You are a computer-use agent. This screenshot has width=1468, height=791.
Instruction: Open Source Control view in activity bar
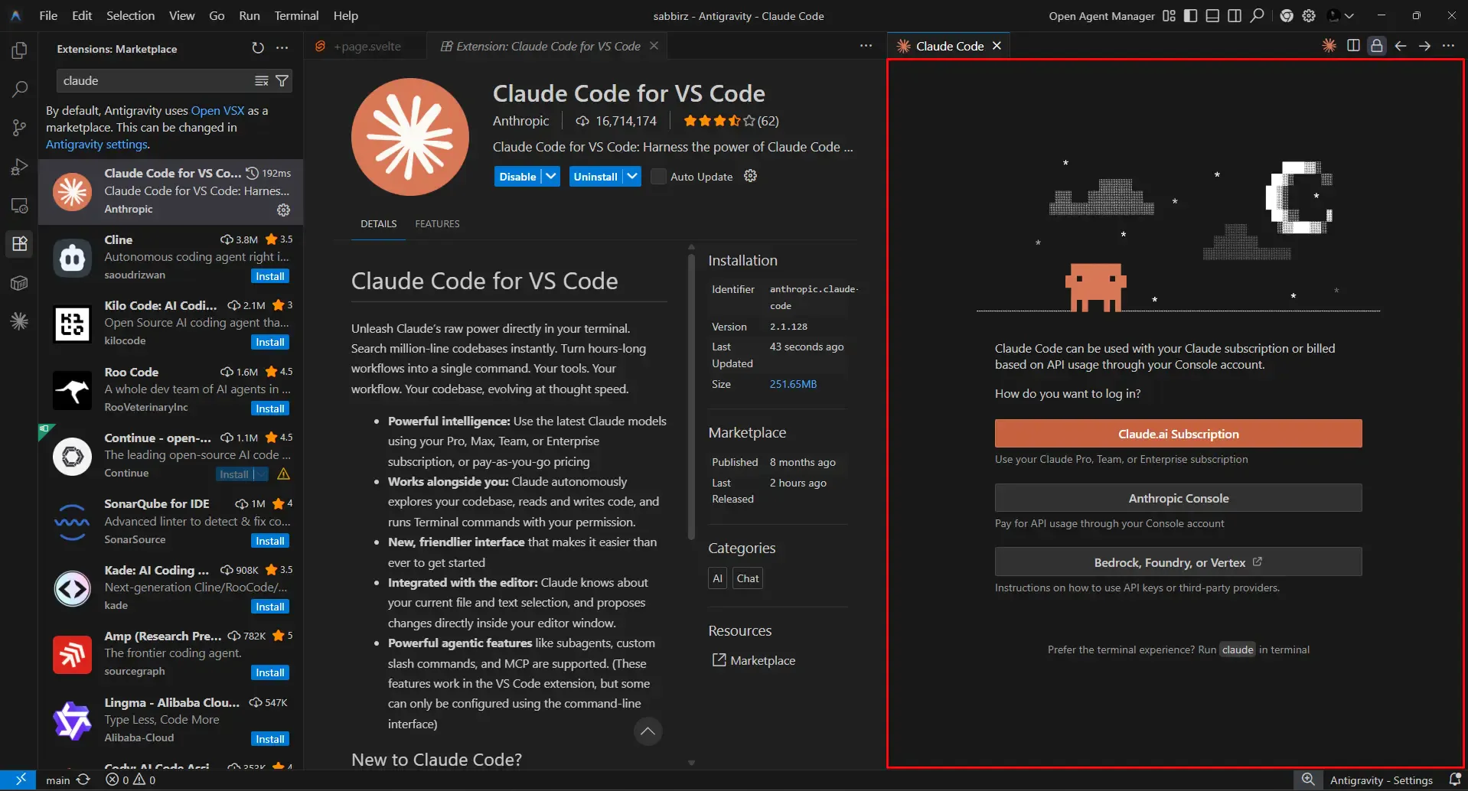(19, 128)
